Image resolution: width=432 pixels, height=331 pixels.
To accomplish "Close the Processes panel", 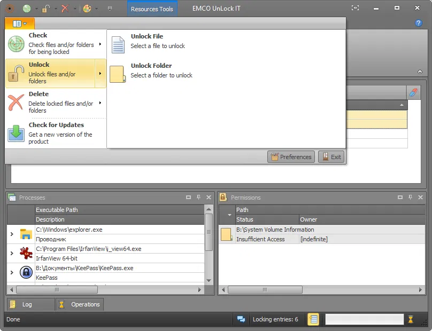I will pyautogui.click(x=209, y=198).
